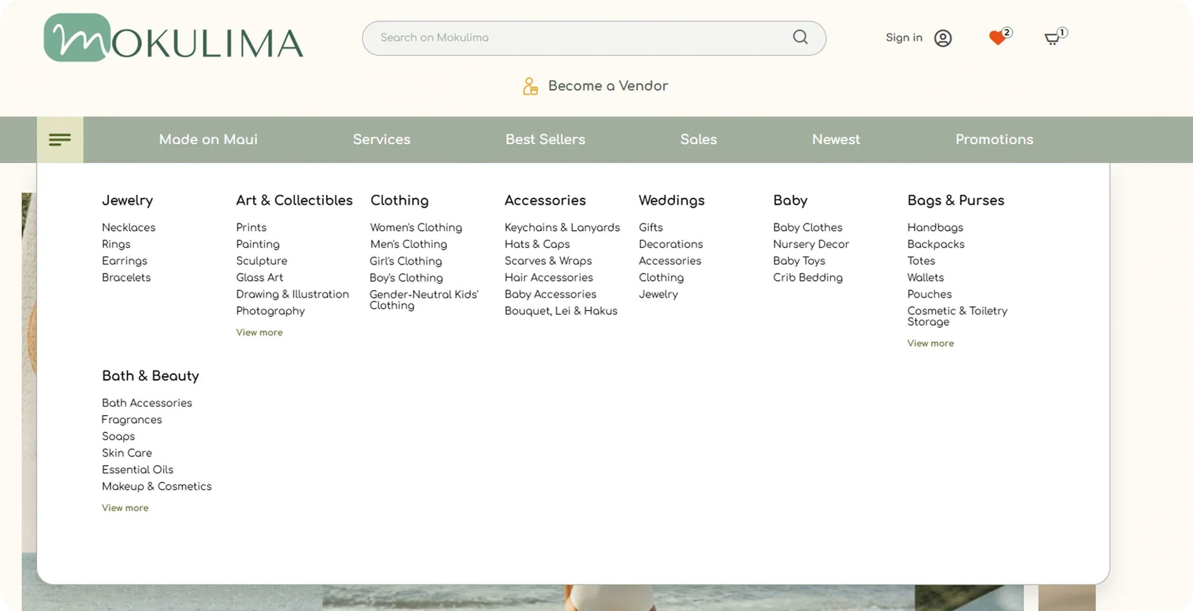Click the Sign in link

[x=904, y=38]
